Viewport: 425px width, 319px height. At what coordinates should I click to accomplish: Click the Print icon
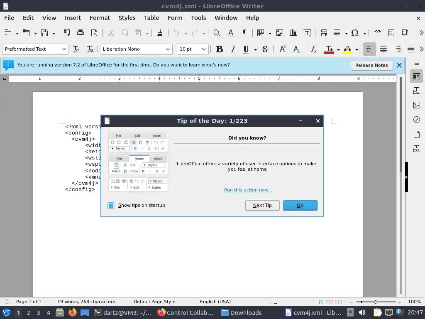click(81, 33)
